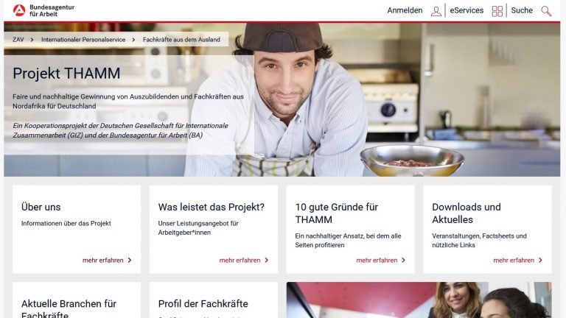Navigate to Fachkräfte aus dem Ausland breadcrumb
The height and width of the screenshot is (318, 566).
(x=181, y=40)
